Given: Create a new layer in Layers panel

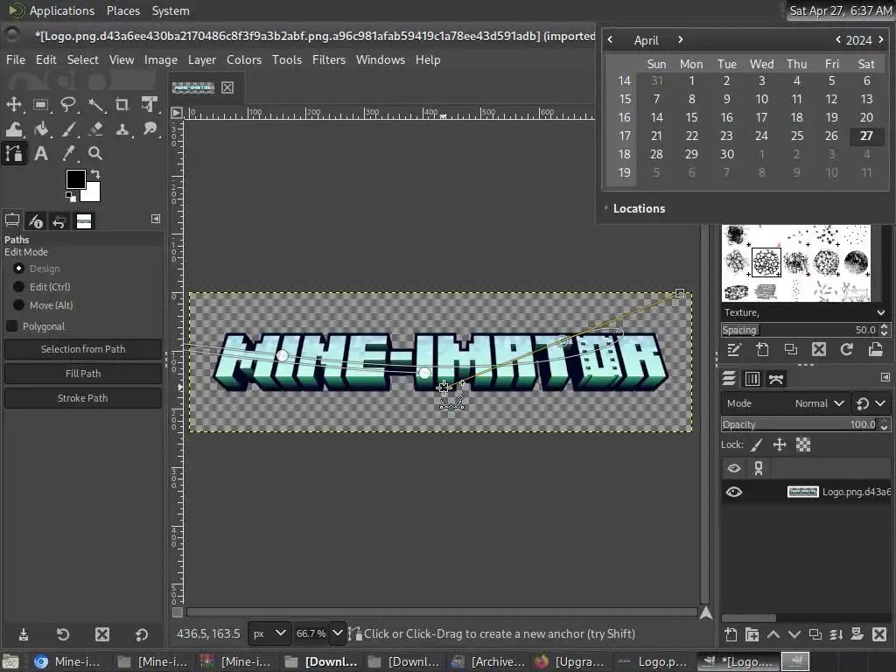Looking at the screenshot, I should tap(731, 634).
